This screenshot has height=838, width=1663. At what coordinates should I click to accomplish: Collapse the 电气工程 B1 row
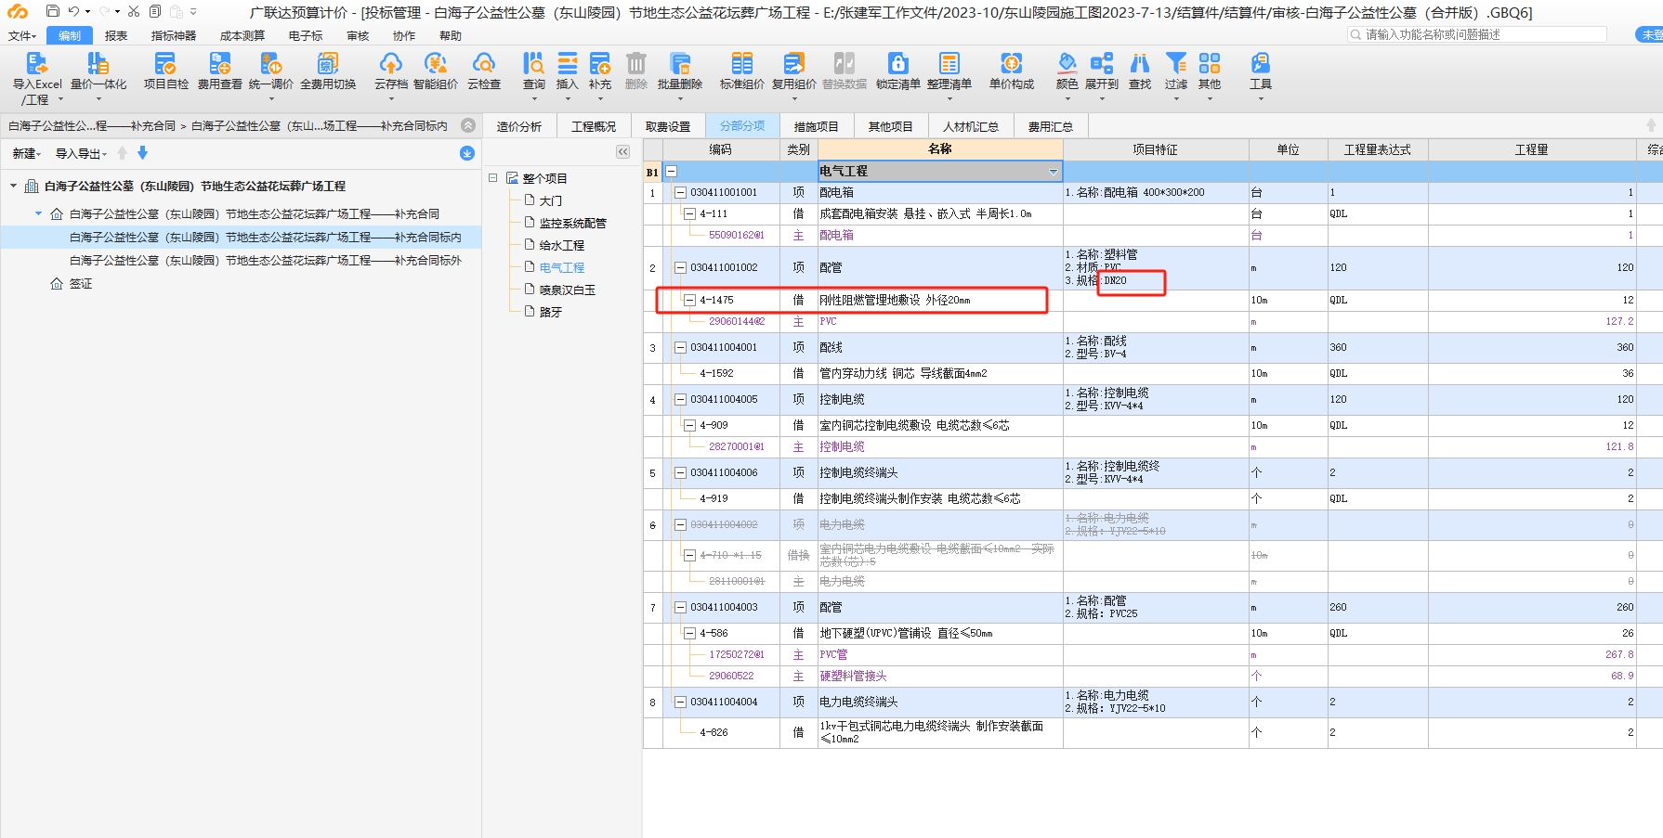click(x=671, y=171)
